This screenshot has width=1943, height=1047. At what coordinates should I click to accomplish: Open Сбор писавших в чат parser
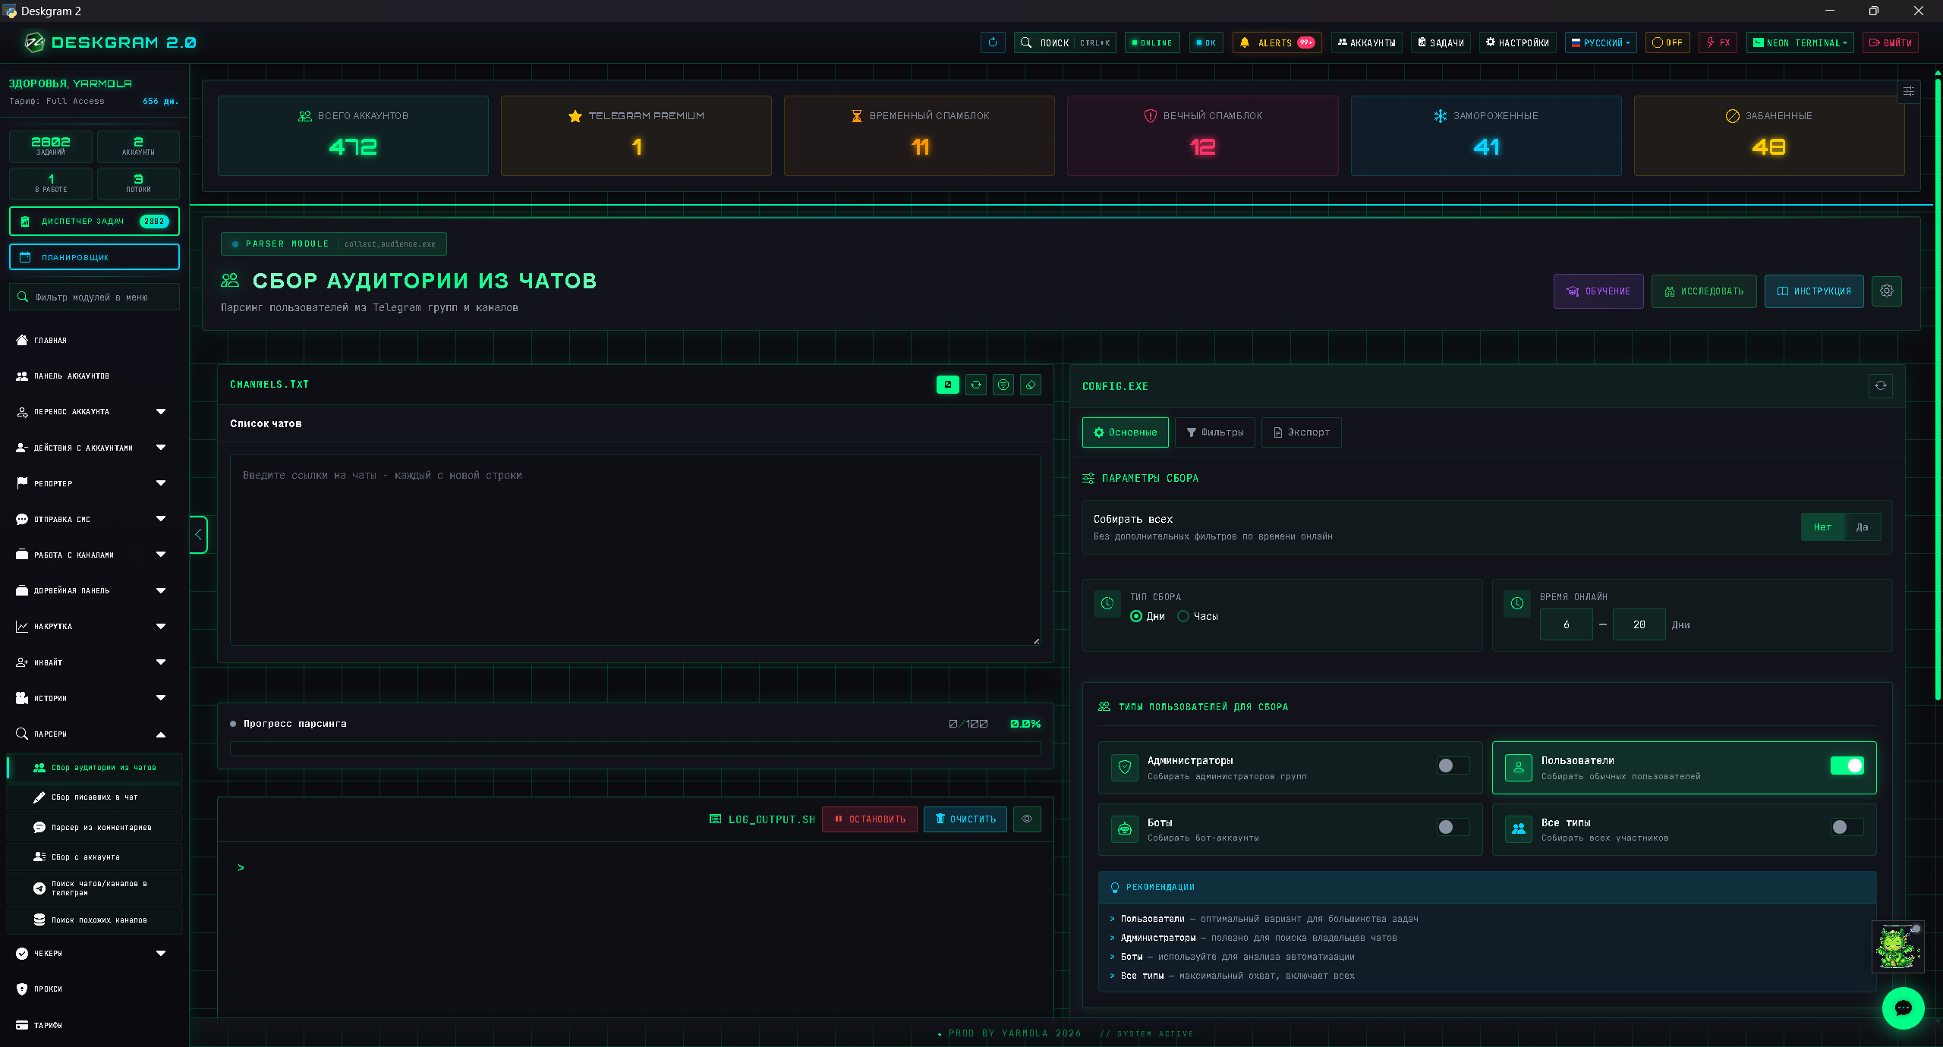pos(94,797)
